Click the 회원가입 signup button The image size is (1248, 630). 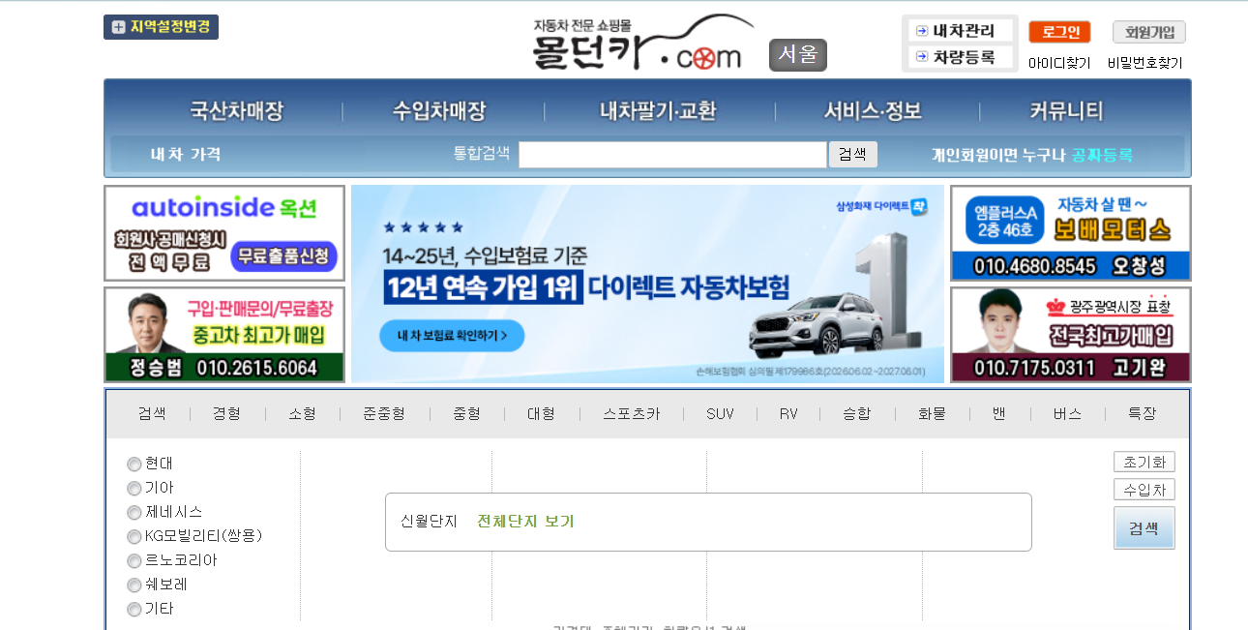(1149, 32)
